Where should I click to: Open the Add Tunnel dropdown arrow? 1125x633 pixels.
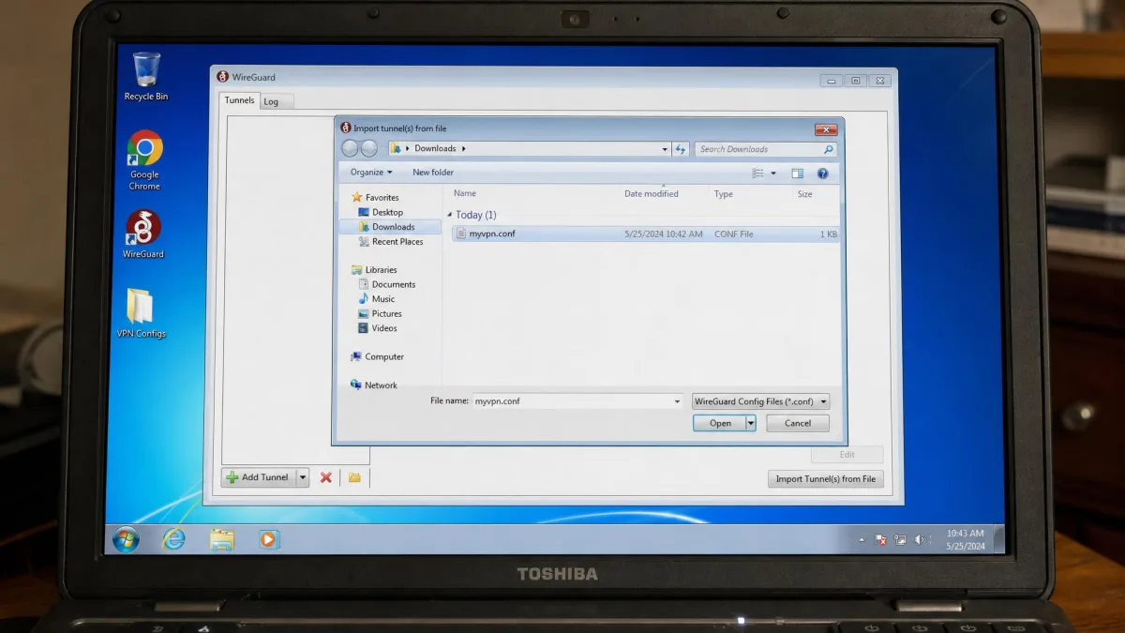point(303,477)
